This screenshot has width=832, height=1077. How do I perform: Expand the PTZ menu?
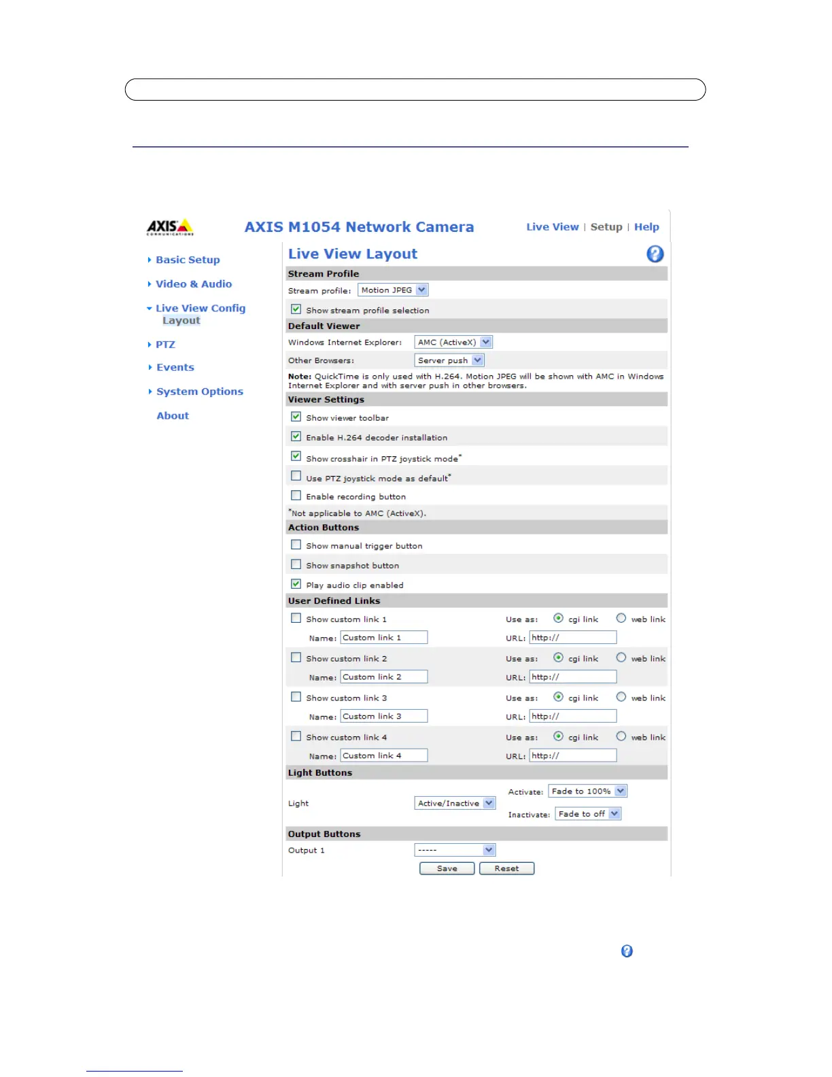(x=165, y=345)
